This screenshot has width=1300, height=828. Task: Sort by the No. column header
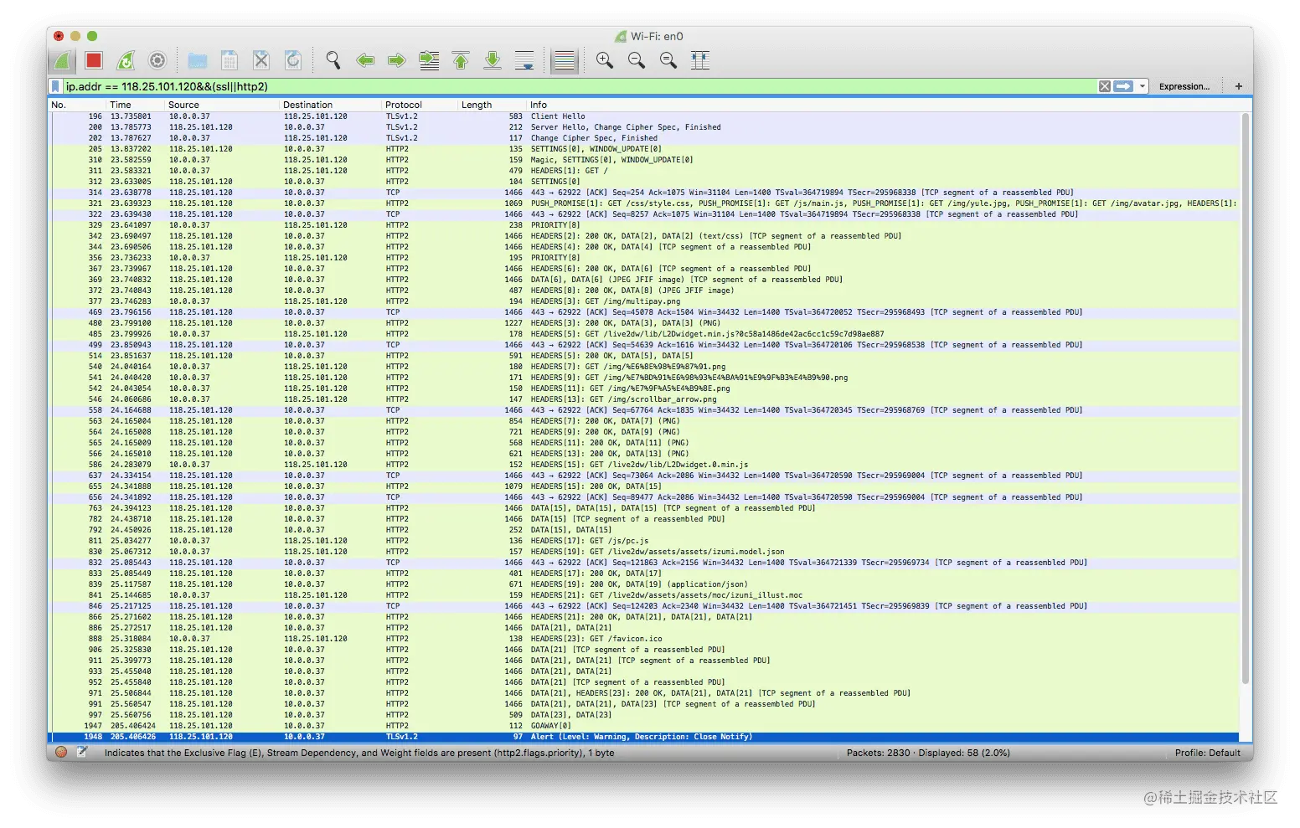click(x=77, y=105)
